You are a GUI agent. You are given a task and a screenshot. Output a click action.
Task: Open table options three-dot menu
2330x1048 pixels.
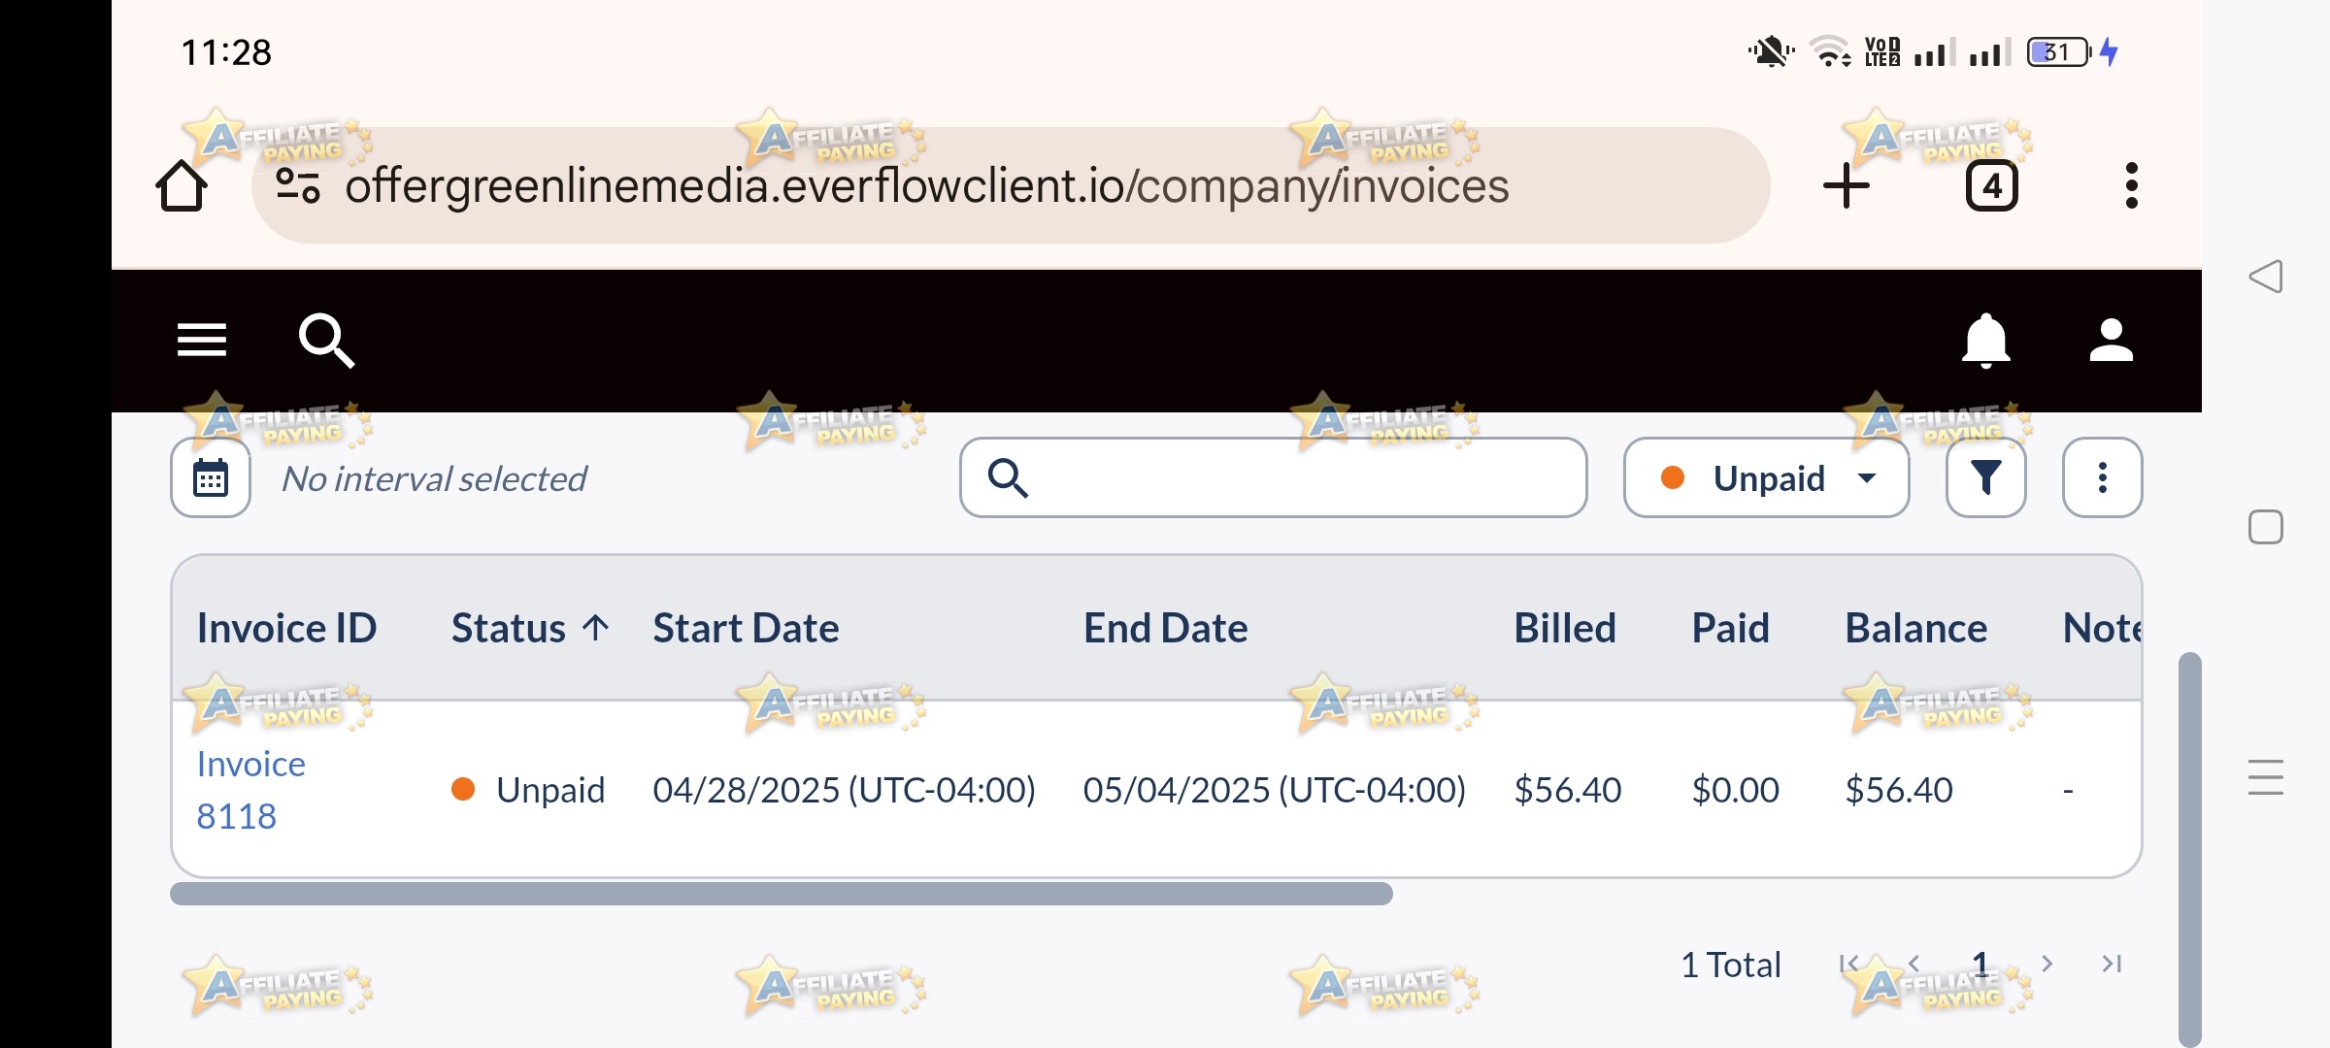click(x=2102, y=477)
